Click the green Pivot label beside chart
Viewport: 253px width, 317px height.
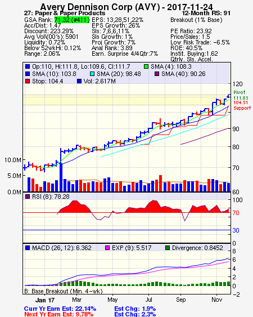(x=240, y=92)
